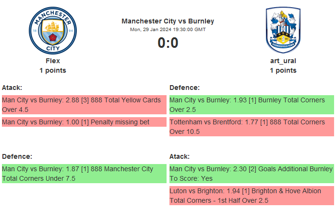Screen dimensions: 336x220
Task: Open the Total Yellow Cards Over 4.5 bet
Action: pos(84,105)
